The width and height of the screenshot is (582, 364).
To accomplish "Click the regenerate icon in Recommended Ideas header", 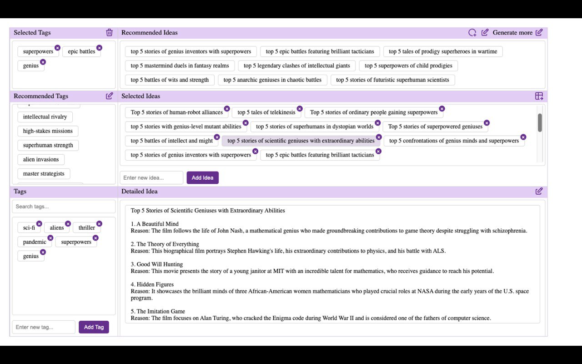I will coord(472,32).
